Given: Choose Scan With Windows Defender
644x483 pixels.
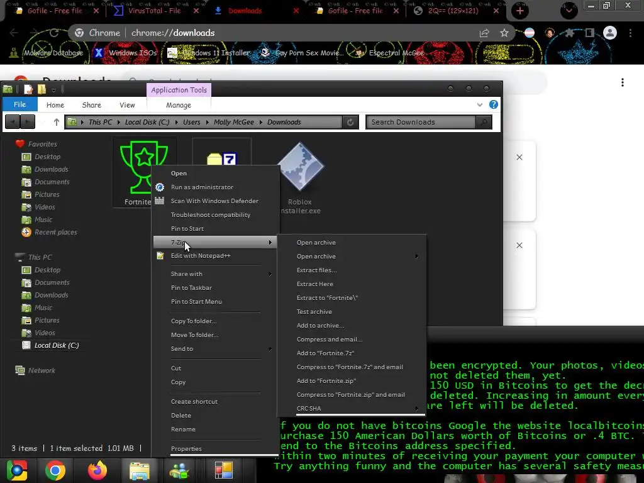Looking at the screenshot, I should (x=216, y=201).
